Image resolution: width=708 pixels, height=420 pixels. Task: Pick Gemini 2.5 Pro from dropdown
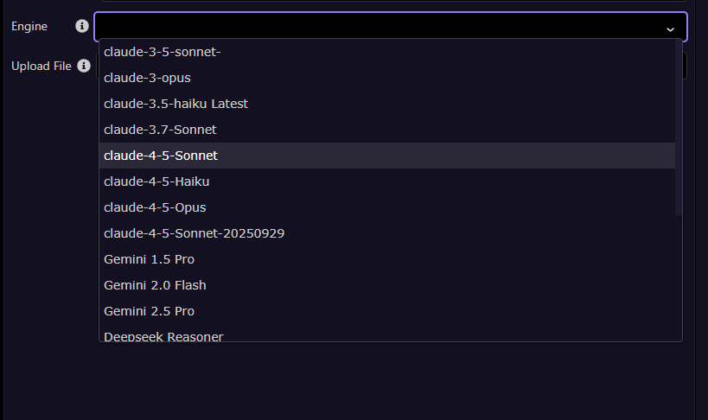(149, 311)
